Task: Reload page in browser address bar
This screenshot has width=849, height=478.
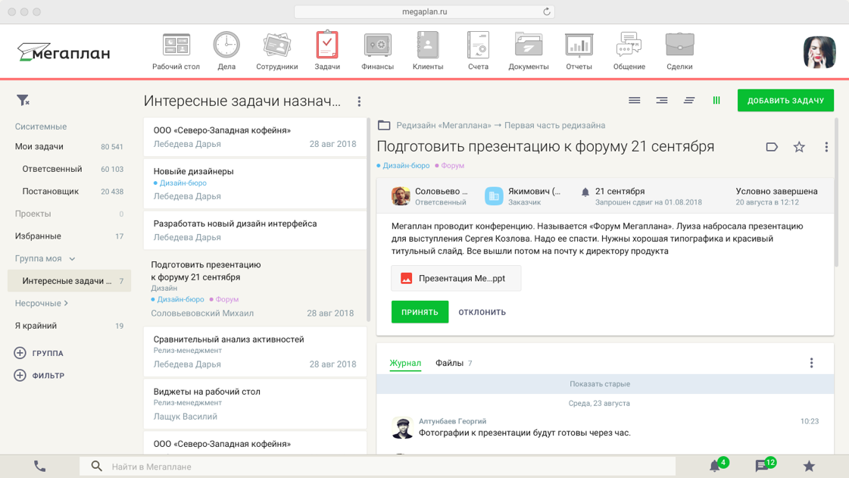Action: coord(546,11)
